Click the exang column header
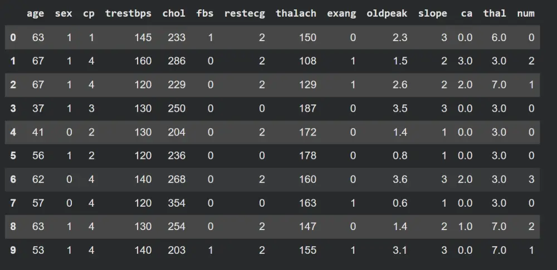557x270 pixels. (341, 13)
